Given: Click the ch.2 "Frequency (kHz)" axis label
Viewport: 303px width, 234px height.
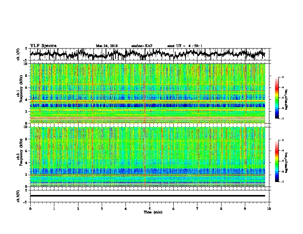Looking at the screenshot, I should coord(21,152).
